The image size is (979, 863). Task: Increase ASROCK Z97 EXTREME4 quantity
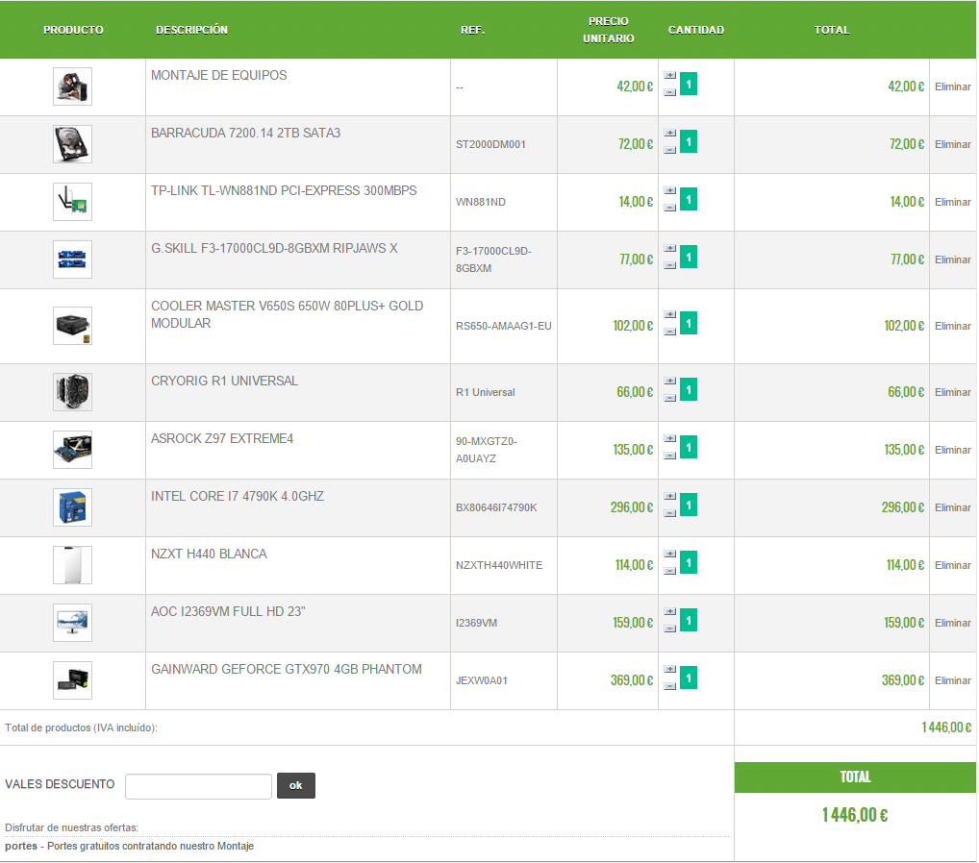coord(669,438)
